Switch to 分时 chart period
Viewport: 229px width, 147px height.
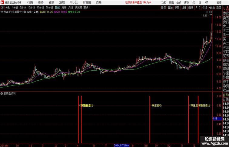pos(8,8)
